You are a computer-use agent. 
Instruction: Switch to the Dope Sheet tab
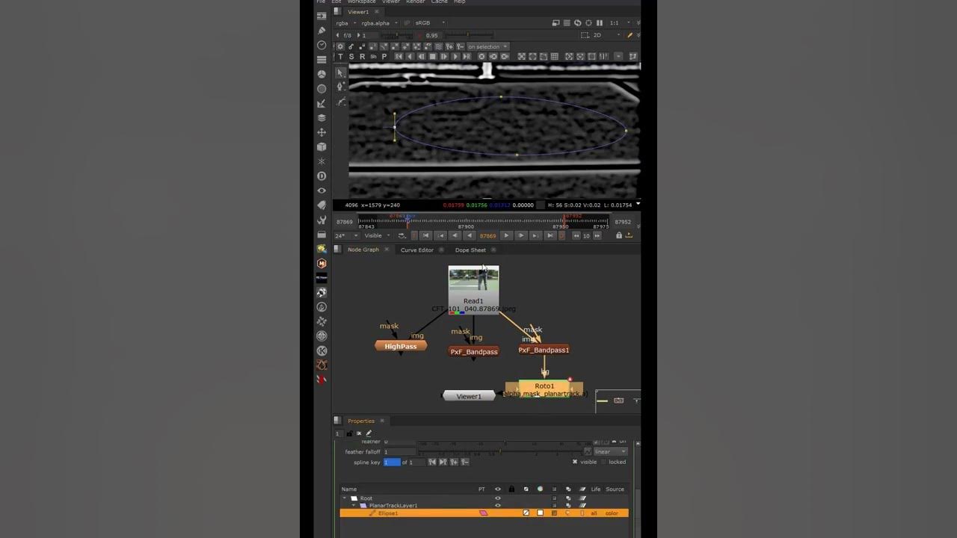click(470, 250)
